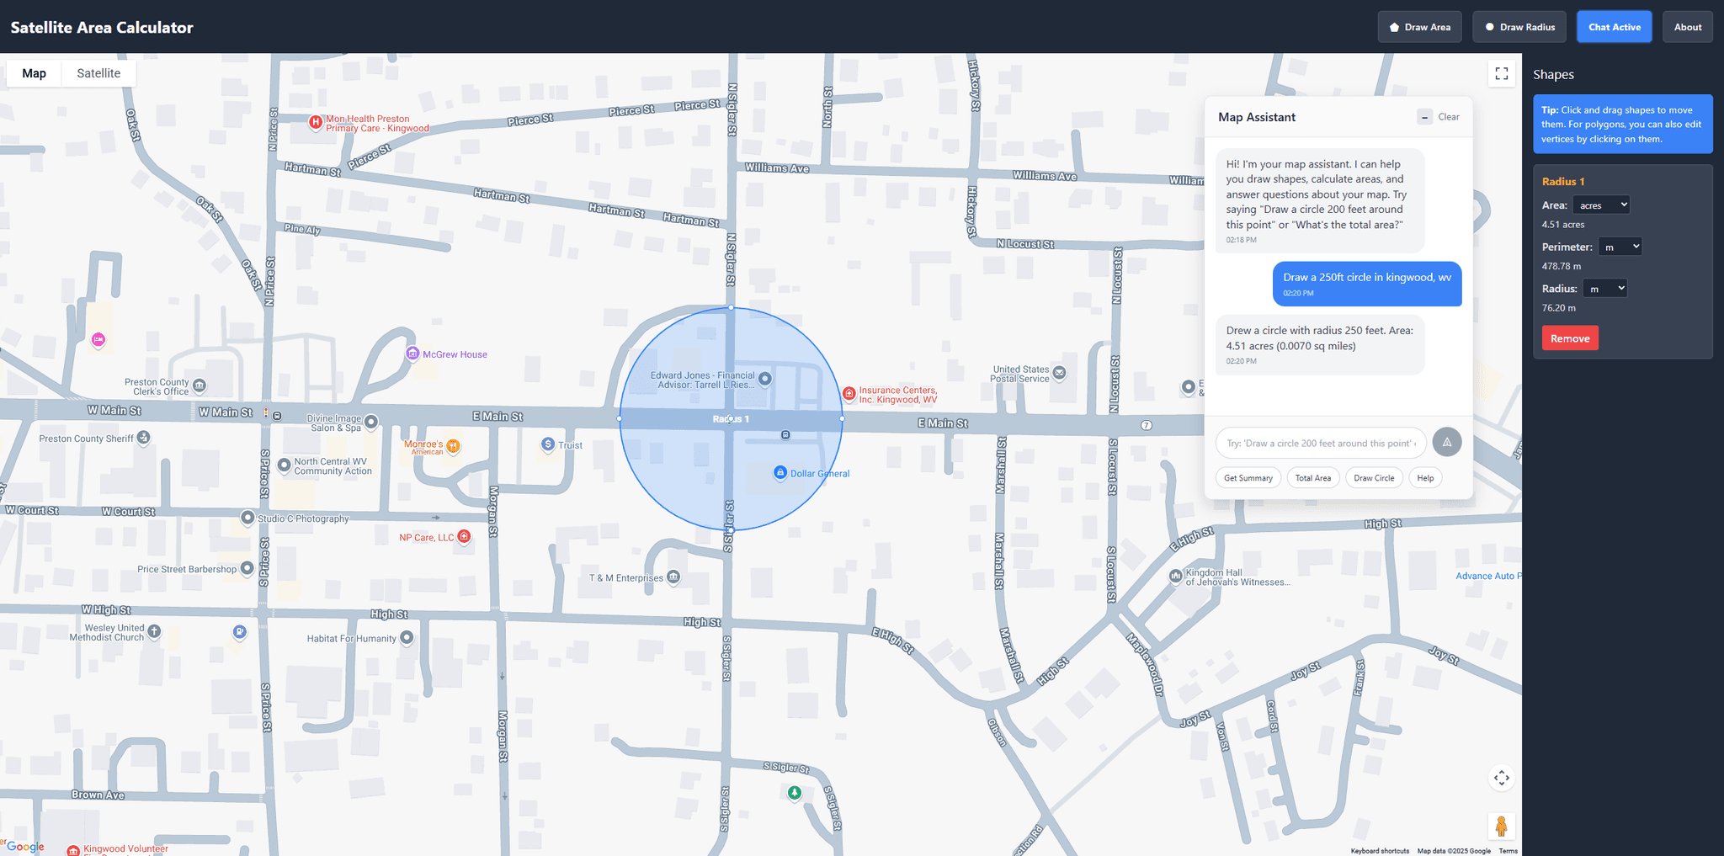Click the Street View pegman icon
1724x856 pixels.
[1501, 827]
